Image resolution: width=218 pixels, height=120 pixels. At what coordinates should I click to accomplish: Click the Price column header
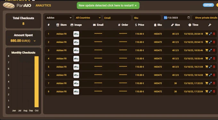click(139, 25)
